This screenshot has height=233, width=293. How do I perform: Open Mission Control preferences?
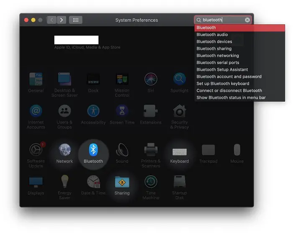coord(122,79)
